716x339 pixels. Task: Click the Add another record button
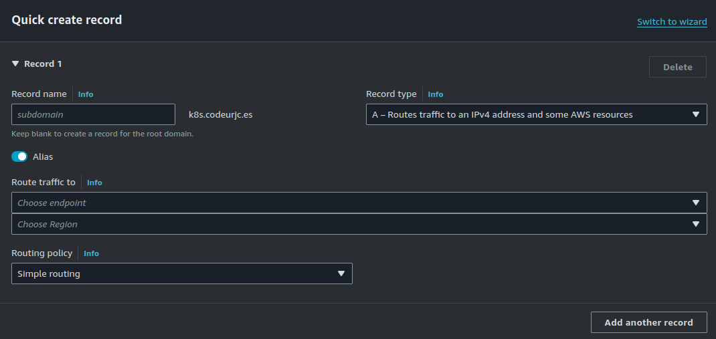point(648,322)
